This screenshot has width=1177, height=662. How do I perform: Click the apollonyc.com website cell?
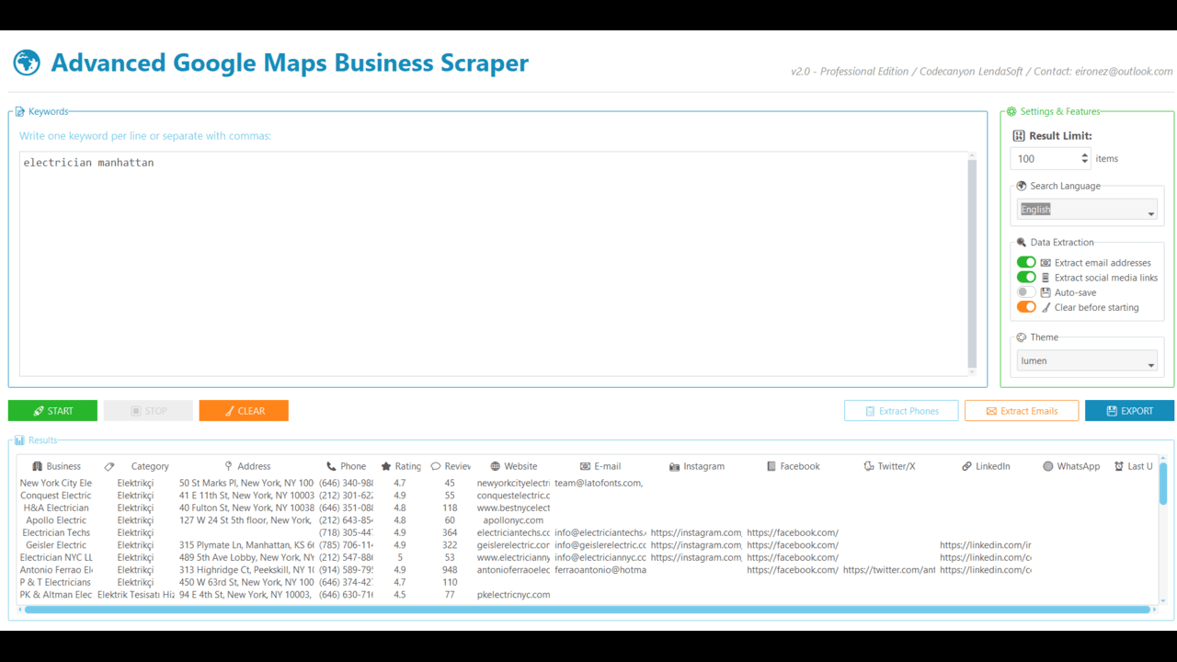click(x=513, y=520)
